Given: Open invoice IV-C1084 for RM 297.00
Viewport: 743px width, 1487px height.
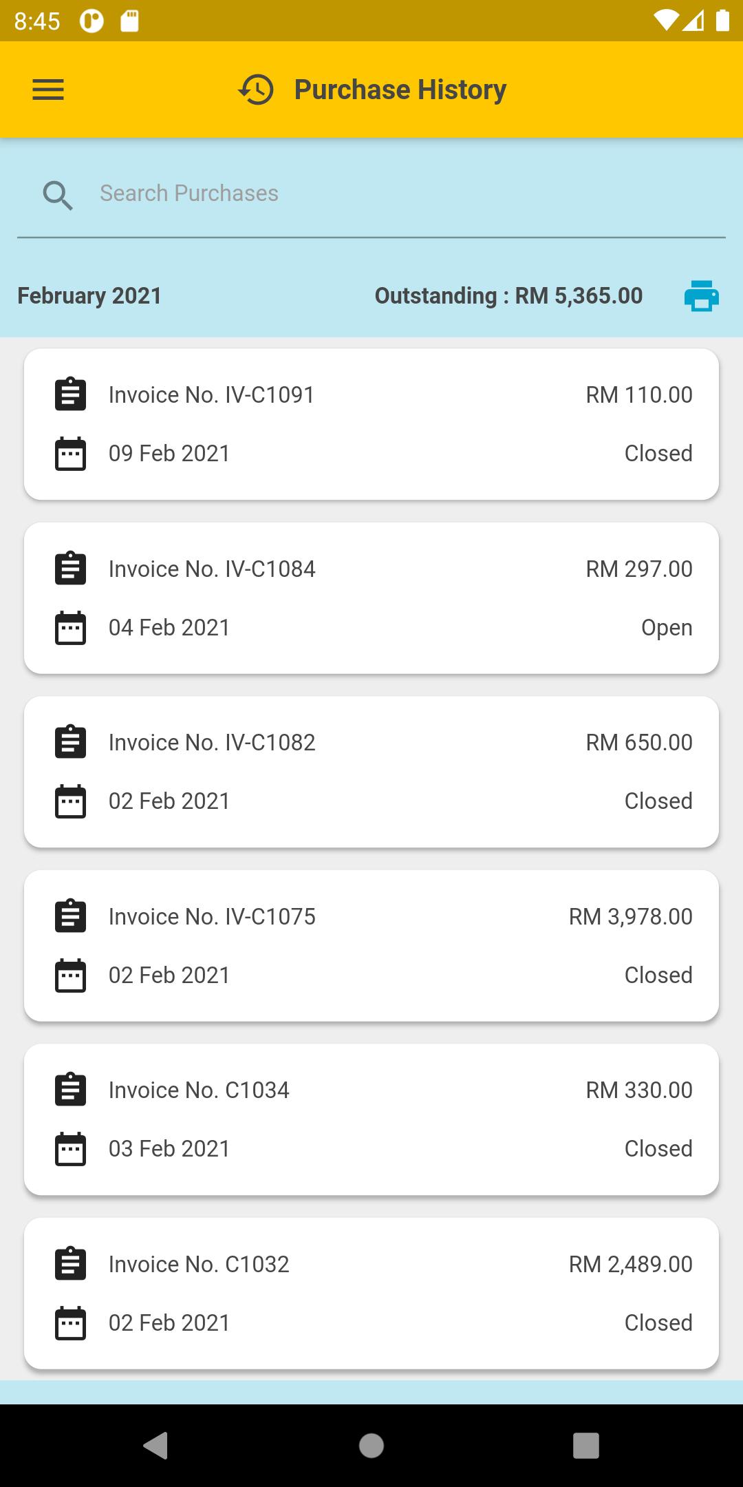Looking at the screenshot, I should [x=371, y=598].
